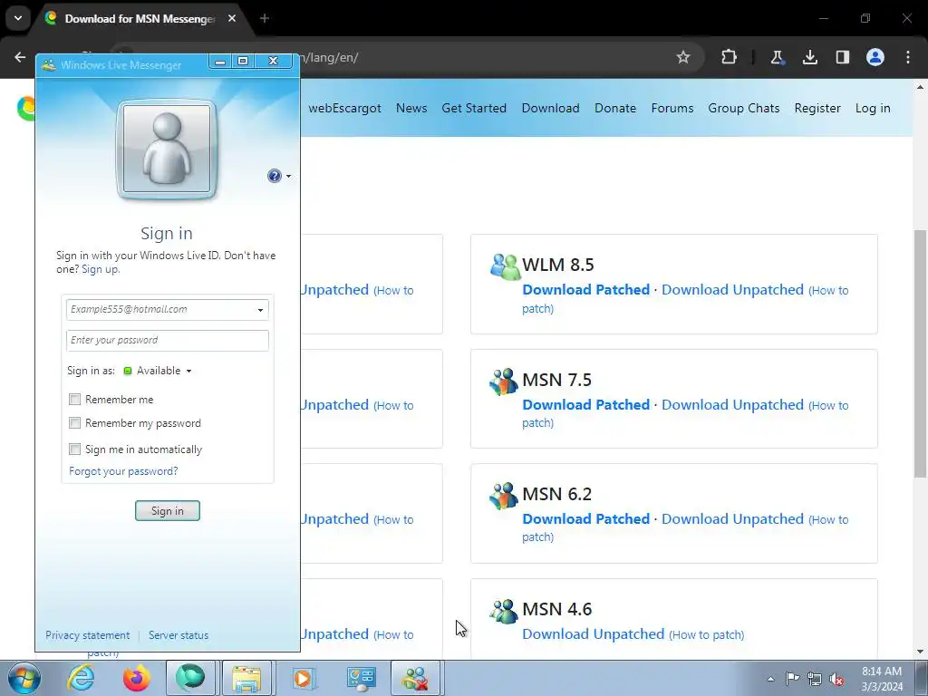Click MSN 6.2 Download Patched link
The height and width of the screenshot is (696, 928).
pos(586,519)
